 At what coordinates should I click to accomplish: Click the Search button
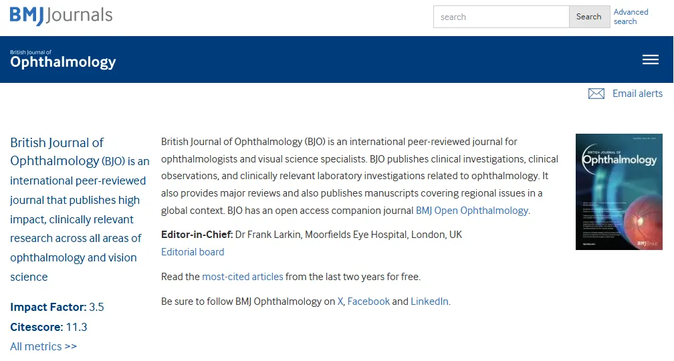coord(589,17)
